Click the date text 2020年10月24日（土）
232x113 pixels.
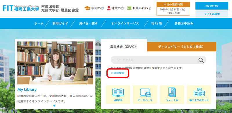(173, 10)
